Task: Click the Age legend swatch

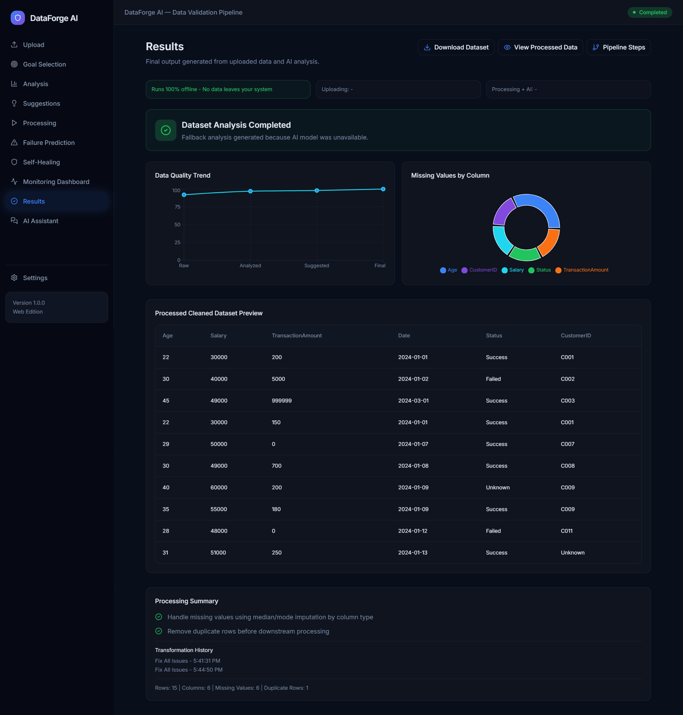Action: point(443,270)
